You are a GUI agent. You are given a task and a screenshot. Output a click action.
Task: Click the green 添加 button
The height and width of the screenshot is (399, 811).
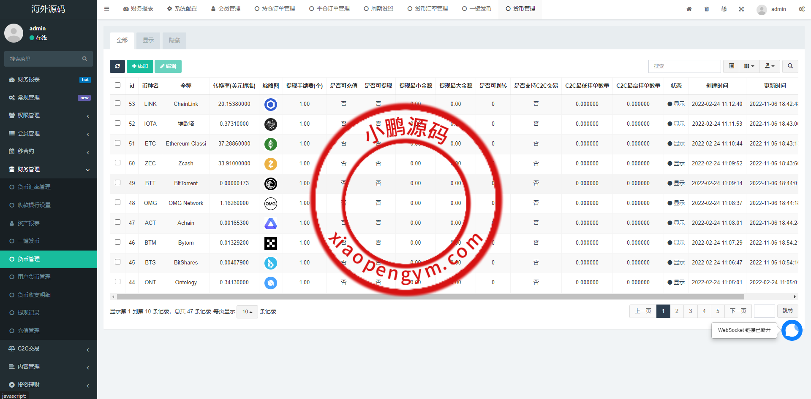point(140,66)
